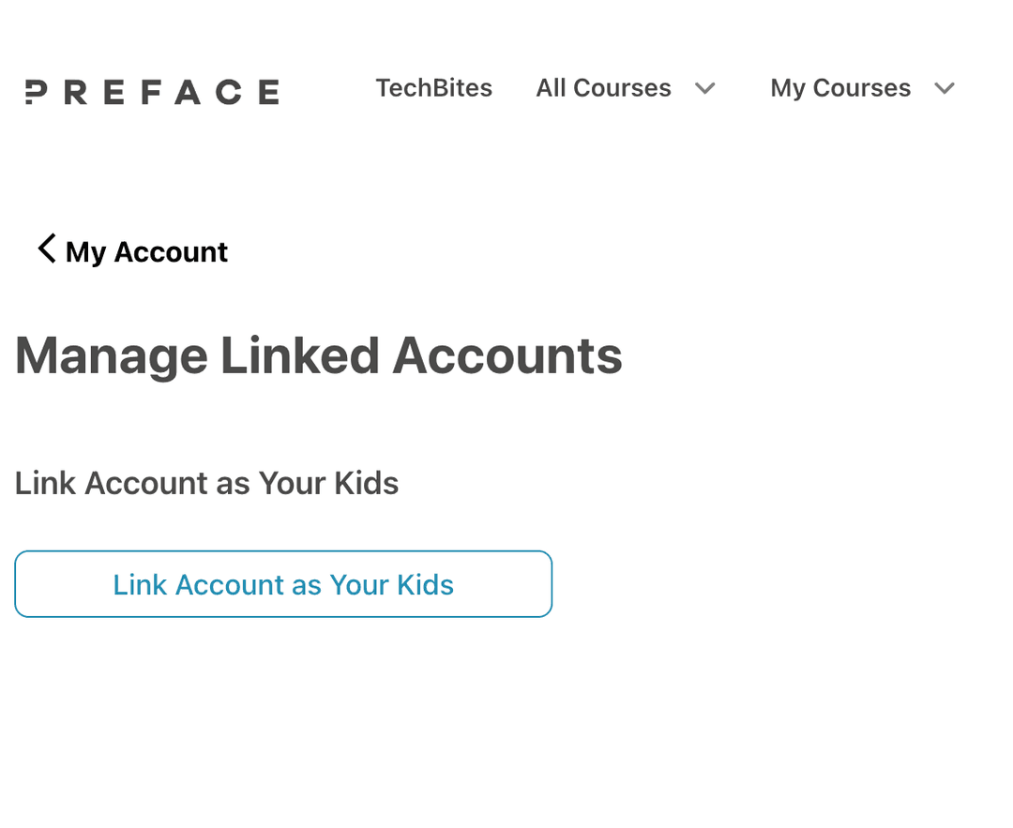The width and height of the screenshot is (1013, 828).
Task: Tap the back chevron beside My Account
Action: click(x=46, y=249)
